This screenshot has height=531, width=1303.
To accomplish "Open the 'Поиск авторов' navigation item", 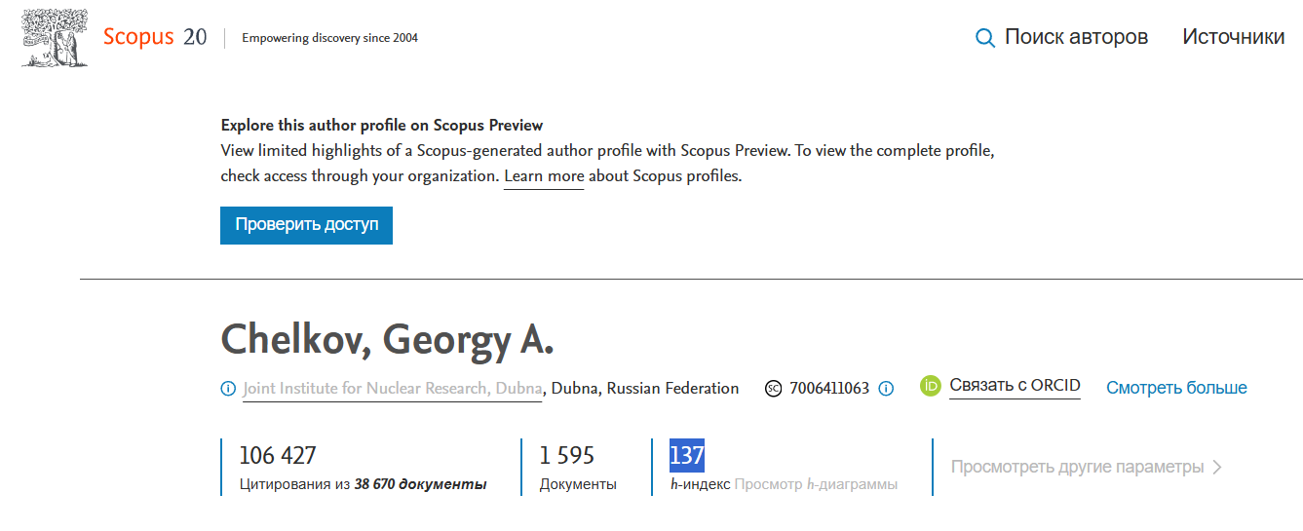I will (1076, 37).
